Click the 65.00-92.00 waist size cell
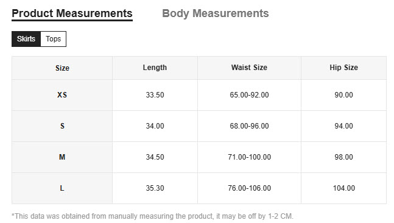 tap(249, 95)
